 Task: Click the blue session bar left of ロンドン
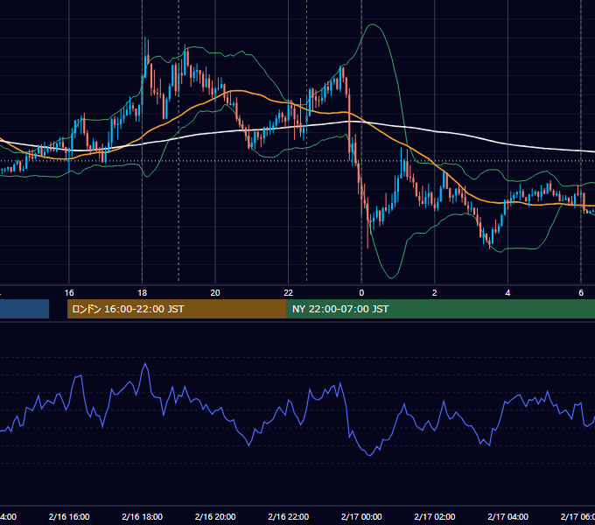pos(24,309)
